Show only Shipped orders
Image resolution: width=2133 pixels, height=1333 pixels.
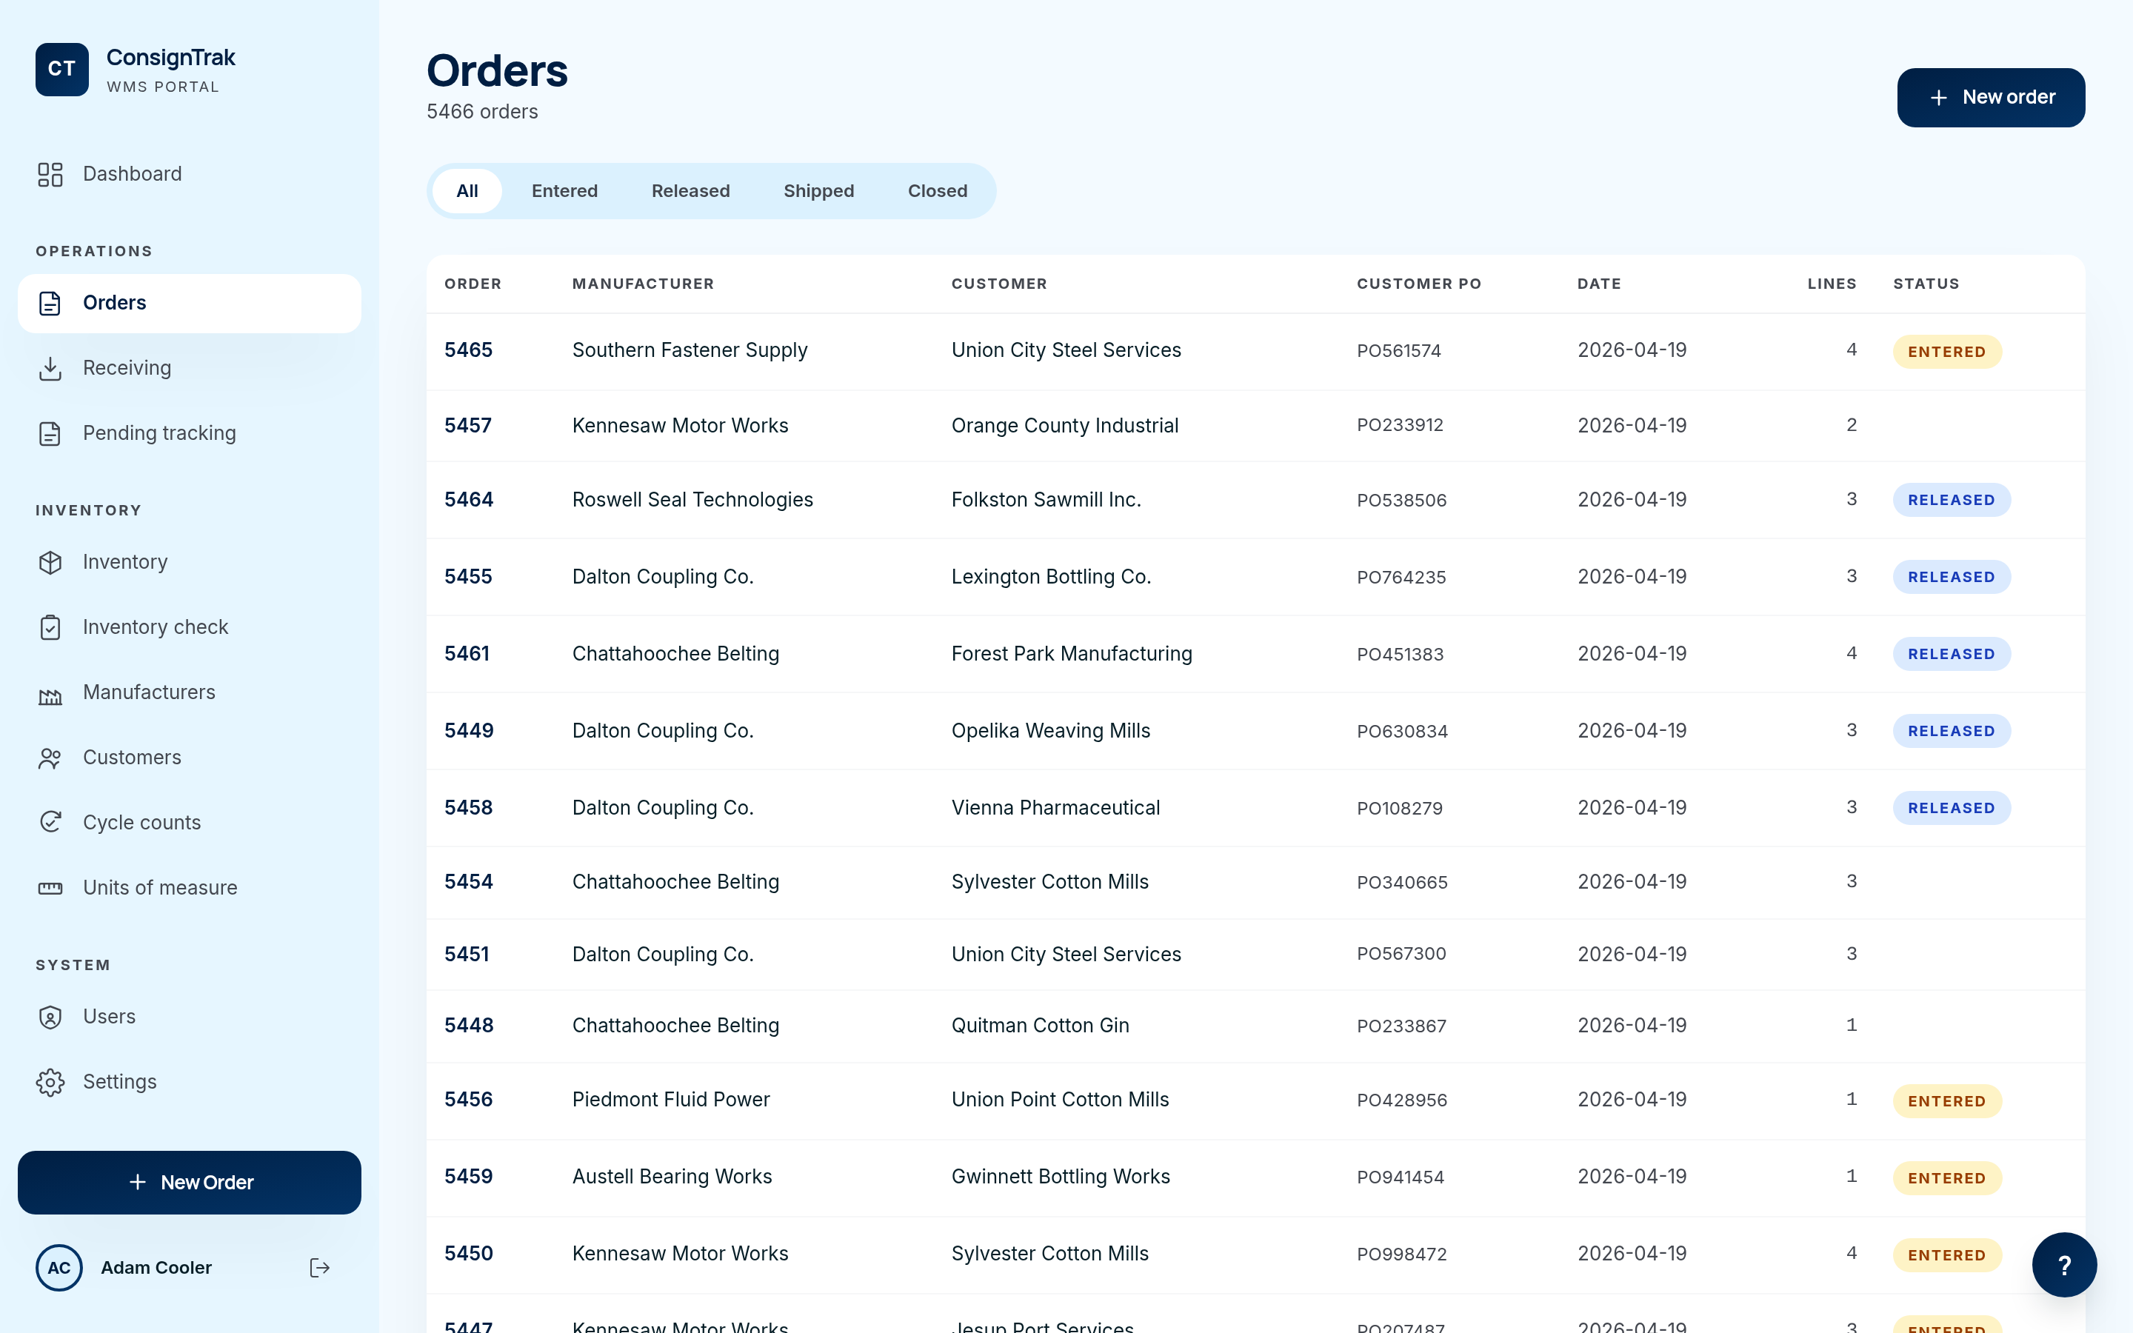pos(819,190)
